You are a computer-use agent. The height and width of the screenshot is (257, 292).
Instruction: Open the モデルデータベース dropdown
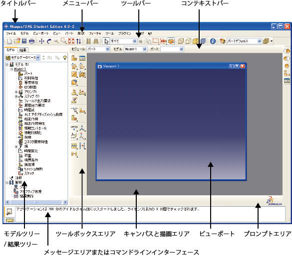38,58
